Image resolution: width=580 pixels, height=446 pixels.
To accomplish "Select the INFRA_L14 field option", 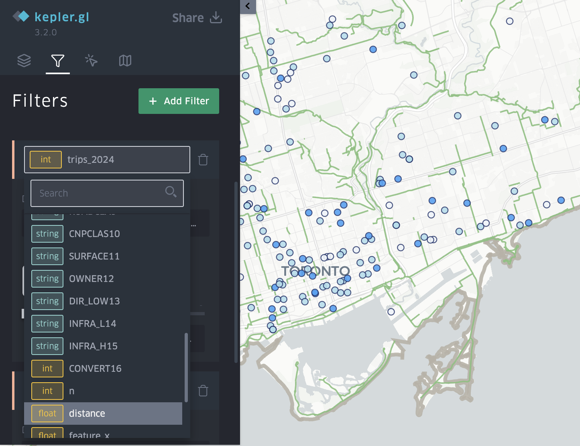I will pos(92,324).
